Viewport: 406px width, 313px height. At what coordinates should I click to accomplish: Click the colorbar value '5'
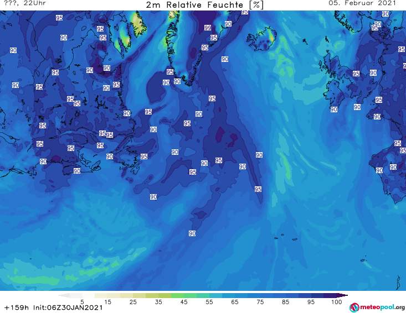82,302
